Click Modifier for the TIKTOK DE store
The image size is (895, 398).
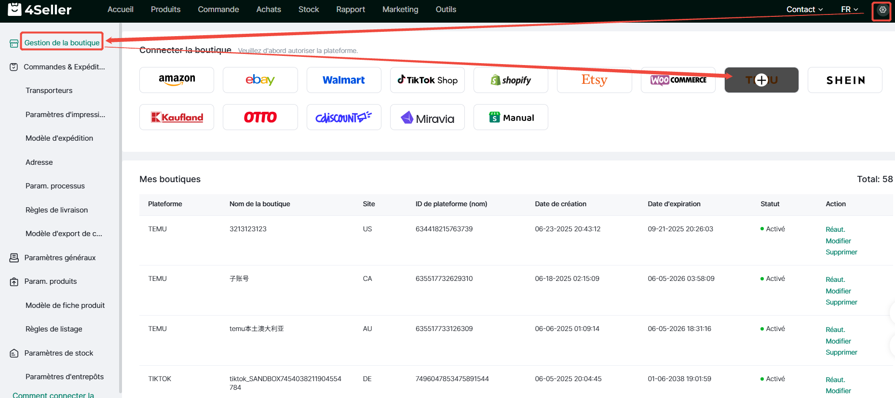click(838, 391)
